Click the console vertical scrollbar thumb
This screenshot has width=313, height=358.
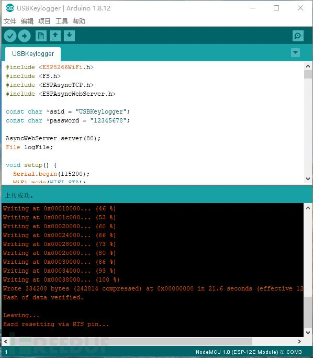point(308,312)
